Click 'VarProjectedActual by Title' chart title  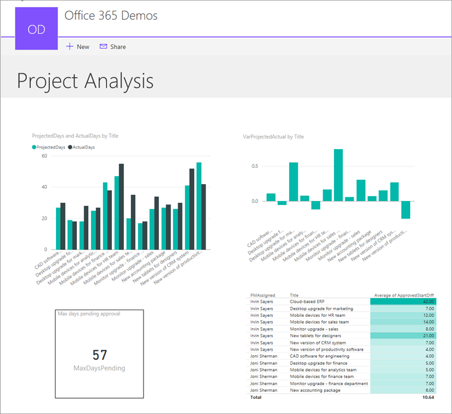click(x=273, y=137)
